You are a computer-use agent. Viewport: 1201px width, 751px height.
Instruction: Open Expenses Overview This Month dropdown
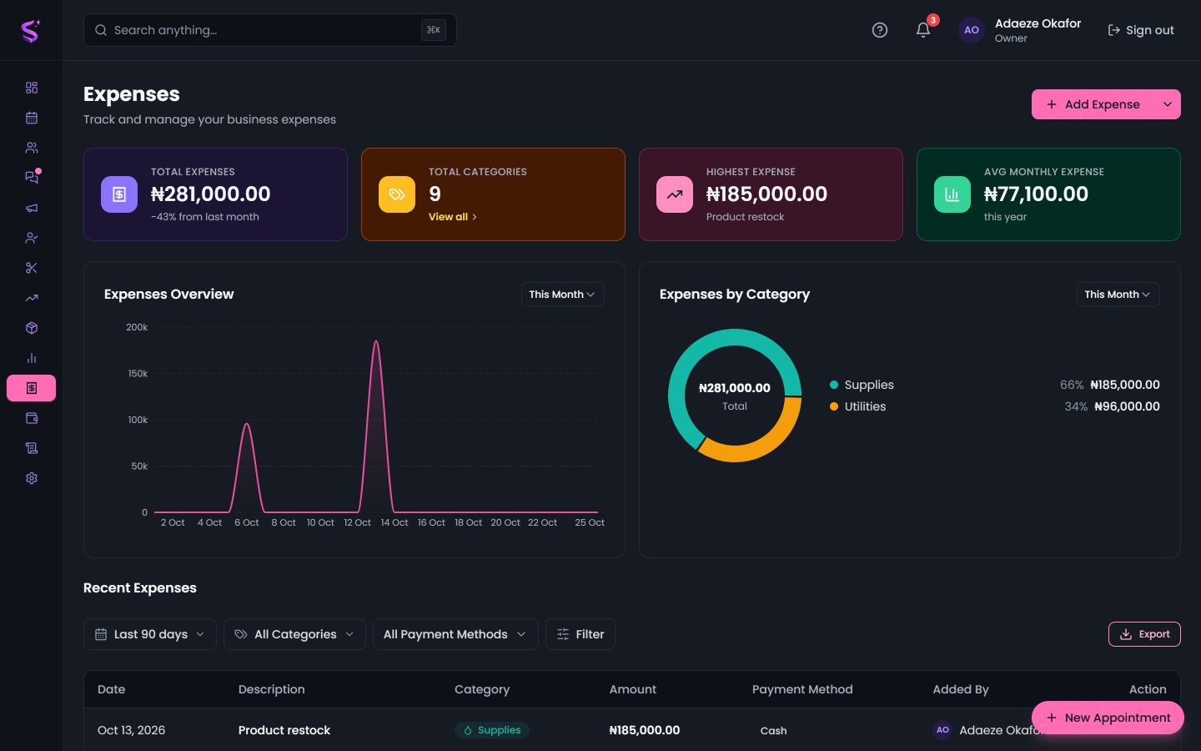tap(562, 295)
